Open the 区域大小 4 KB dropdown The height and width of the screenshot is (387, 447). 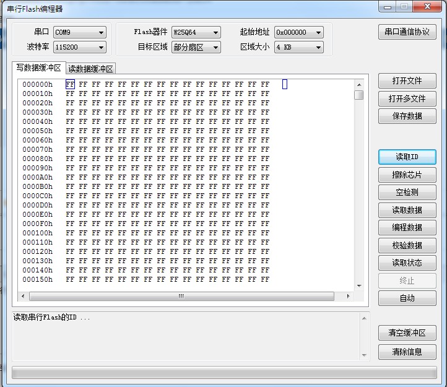[x=299, y=47]
